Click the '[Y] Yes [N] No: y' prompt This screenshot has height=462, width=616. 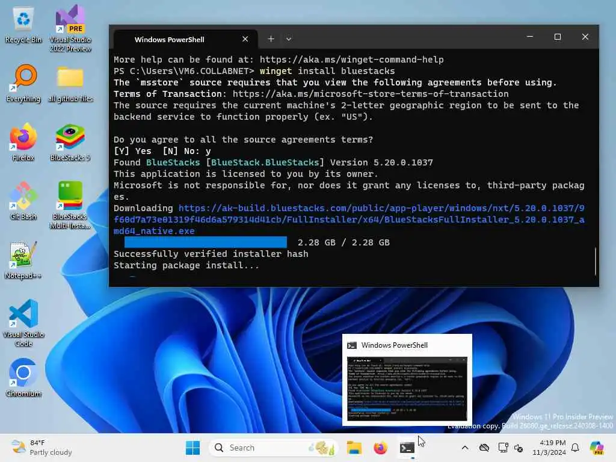point(162,151)
